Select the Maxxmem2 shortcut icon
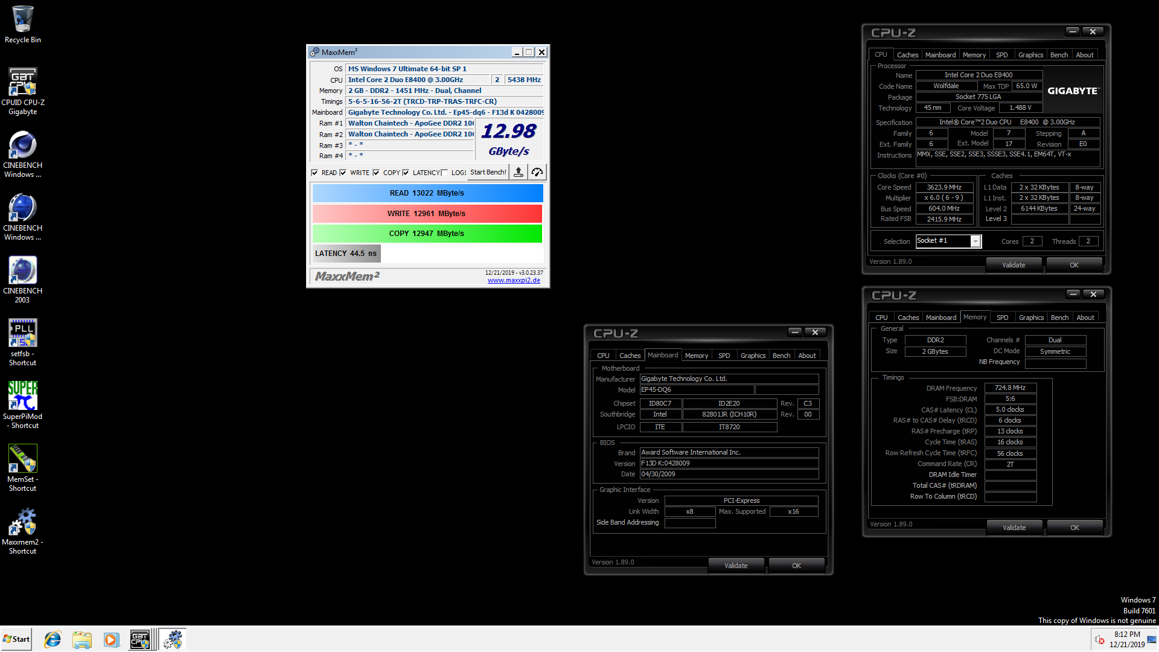Image resolution: width=1159 pixels, height=652 pixels. coord(23,530)
